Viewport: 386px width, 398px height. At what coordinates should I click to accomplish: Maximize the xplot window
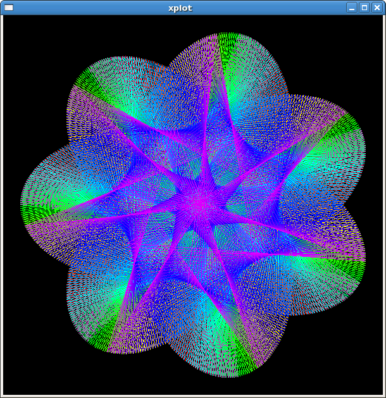364,8
